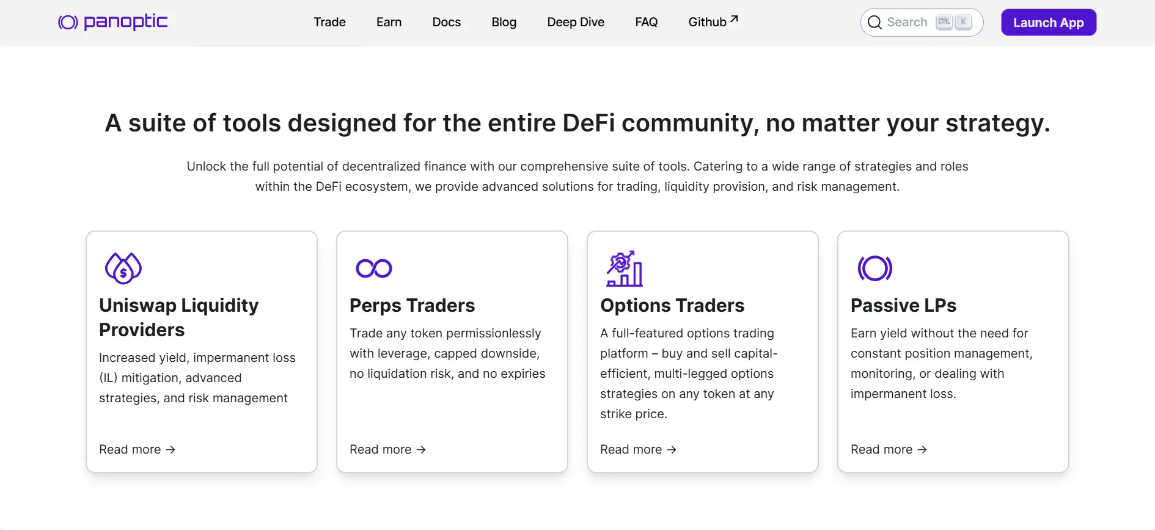The width and height of the screenshot is (1155, 530).
Task: Open the Earn navigation item
Action: coord(389,22)
